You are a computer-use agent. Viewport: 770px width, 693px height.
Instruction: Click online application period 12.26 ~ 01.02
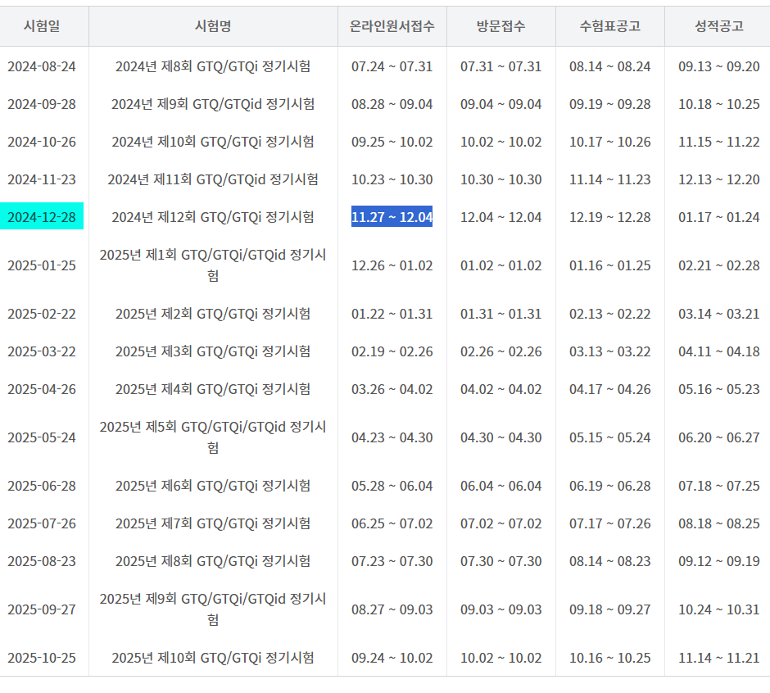pos(392,265)
